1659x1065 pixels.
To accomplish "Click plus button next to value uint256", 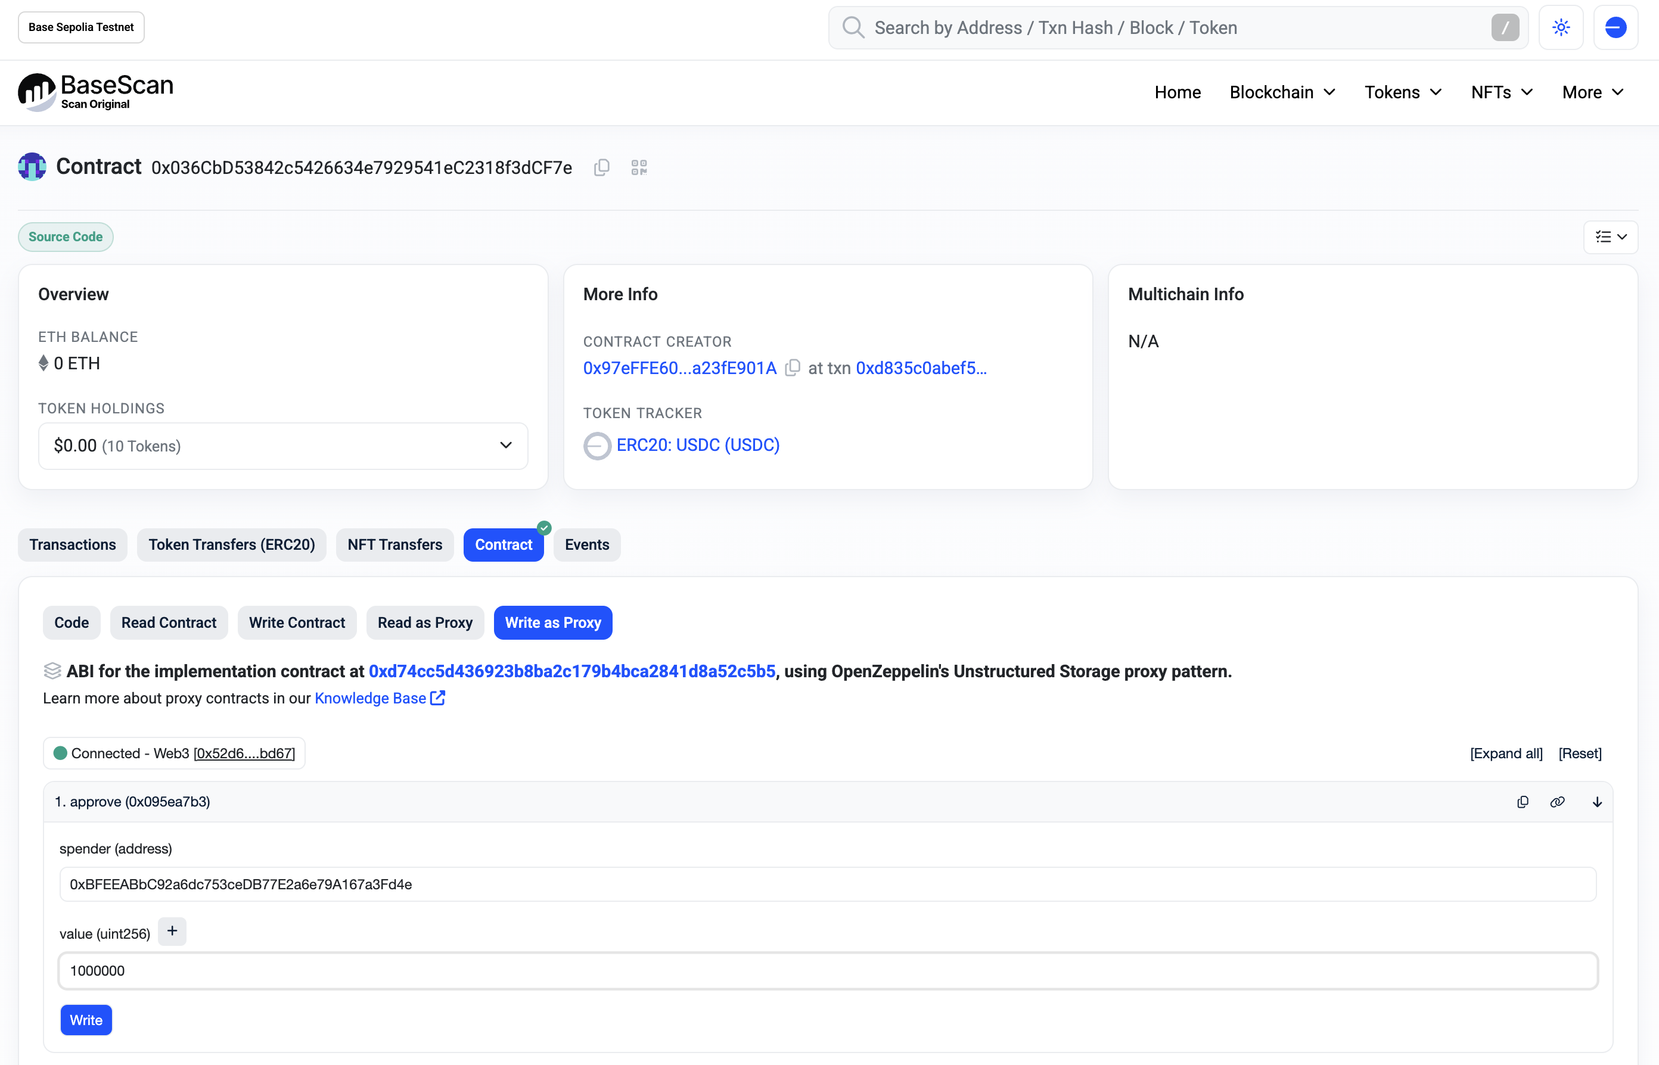I will tap(172, 932).
